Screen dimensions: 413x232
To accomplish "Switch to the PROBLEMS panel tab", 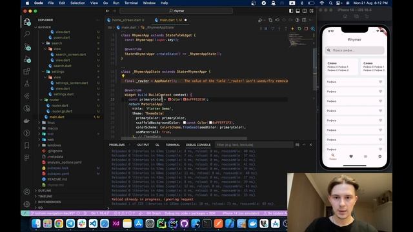I will (x=117, y=145).
